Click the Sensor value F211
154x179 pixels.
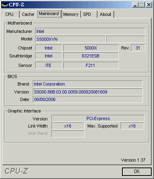91,65
